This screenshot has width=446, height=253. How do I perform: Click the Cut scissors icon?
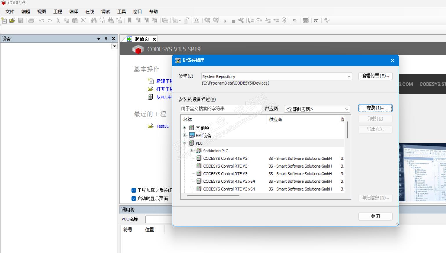[58, 20]
